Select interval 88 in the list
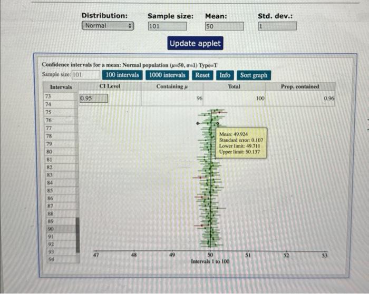Viewport: 369px width, 294px height. click(x=61, y=214)
